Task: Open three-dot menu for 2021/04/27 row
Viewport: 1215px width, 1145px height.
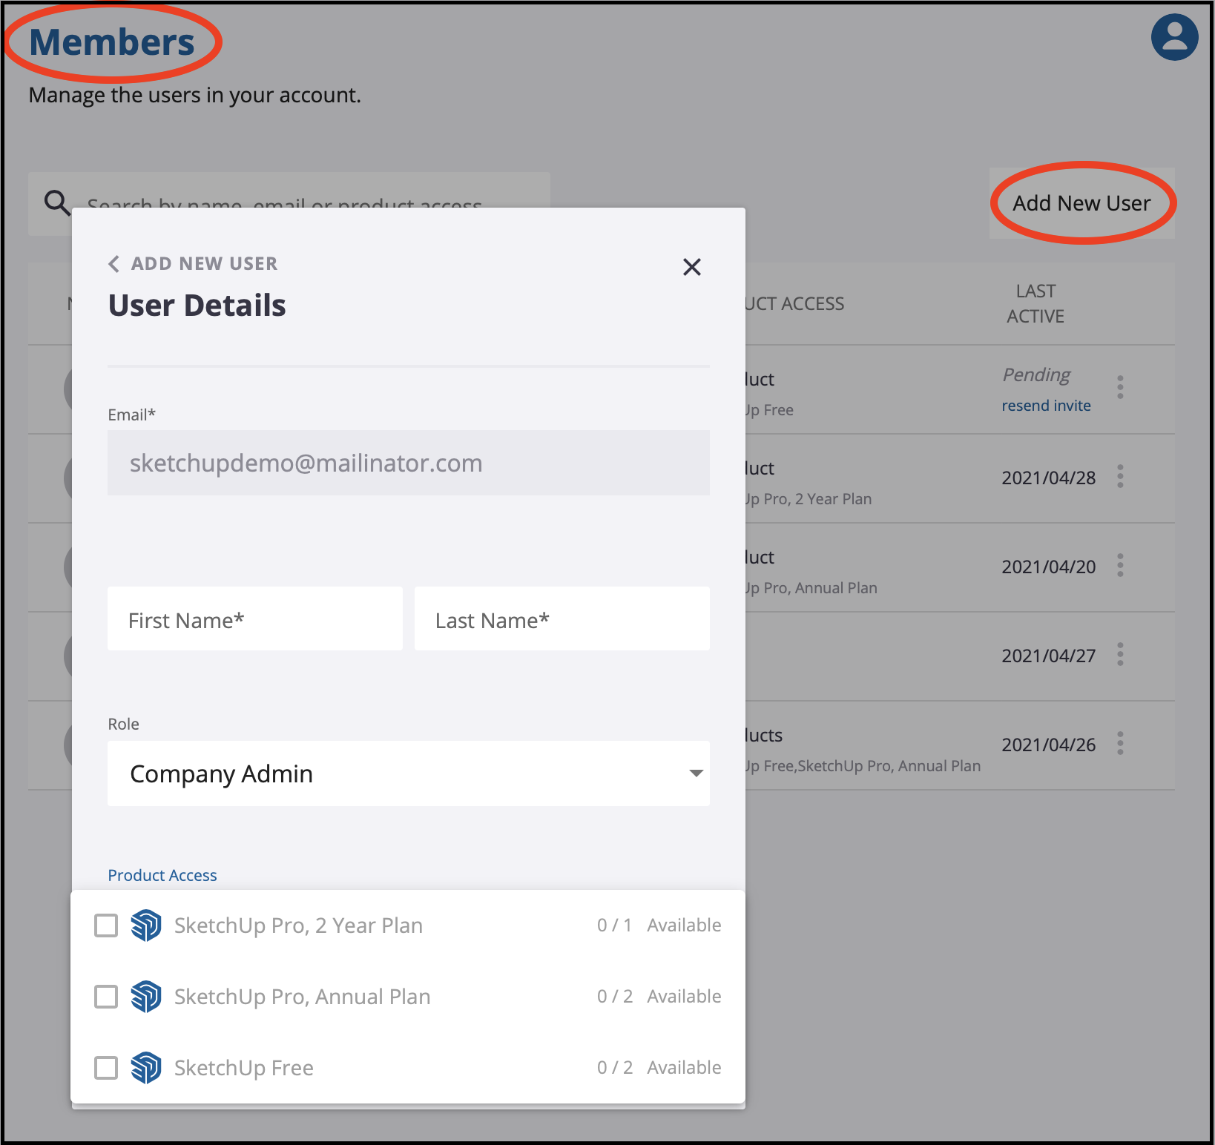Action: tap(1120, 654)
